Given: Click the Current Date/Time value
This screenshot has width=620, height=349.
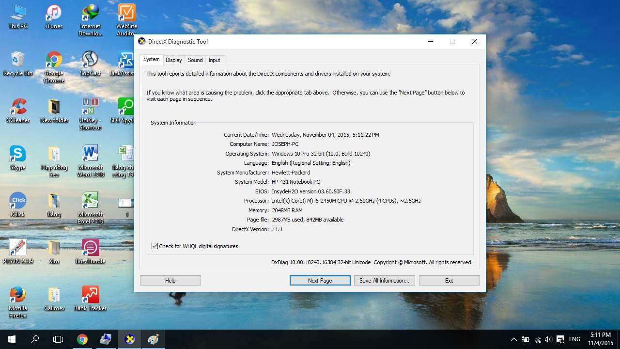Looking at the screenshot, I should click(325, 135).
